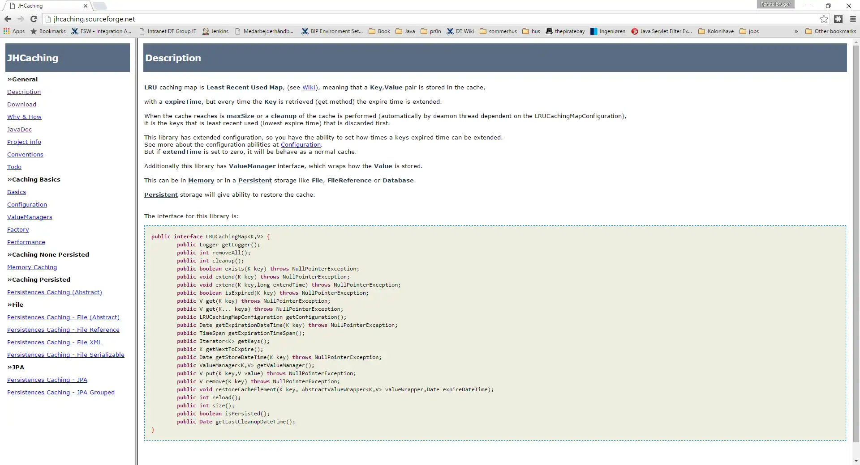Click the scrollbar down arrow
The height and width of the screenshot is (465, 860).
[856, 461]
